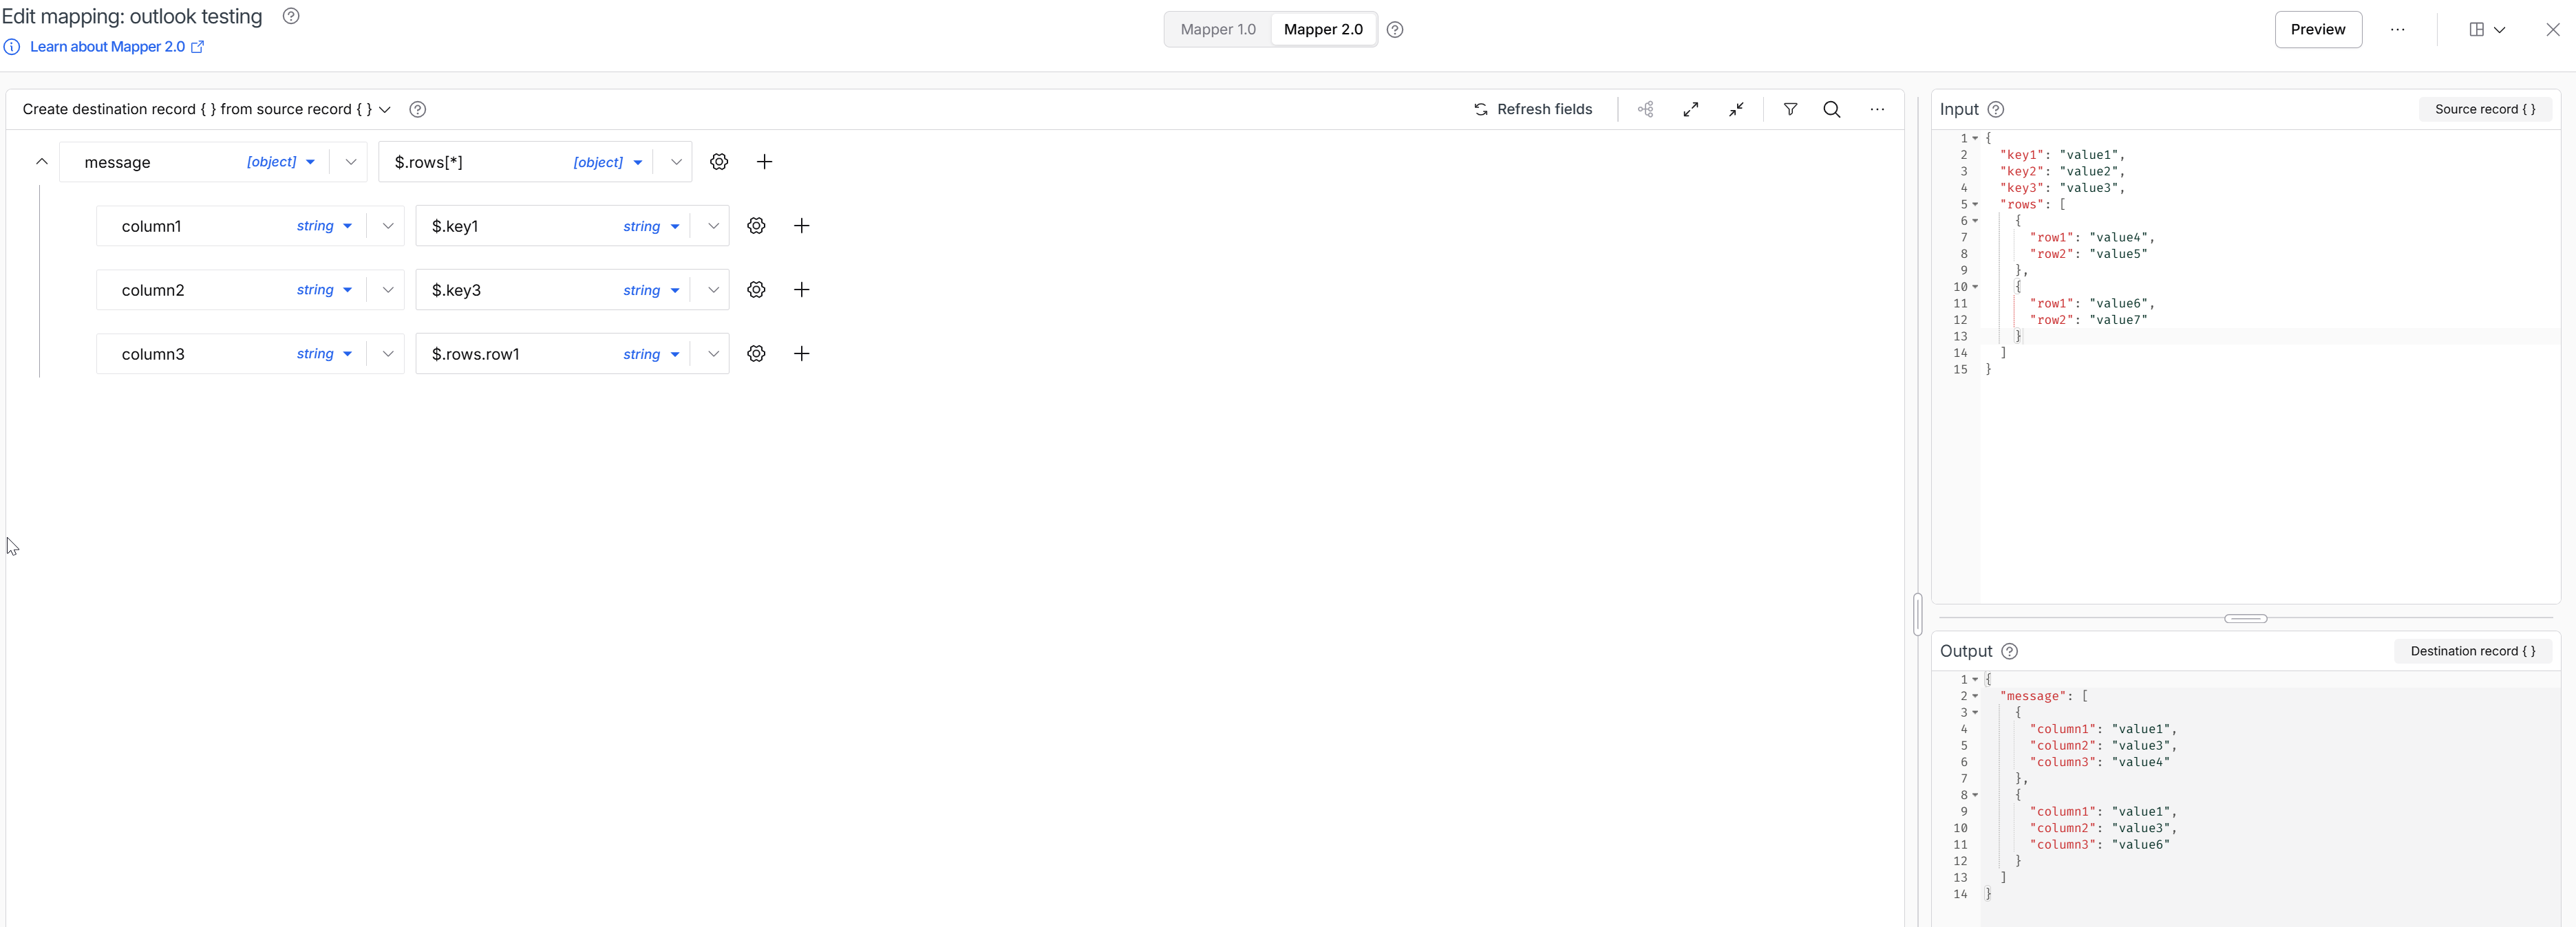Click the Destination record { } tab
Viewport: 2576px width, 927px height.
point(2472,651)
